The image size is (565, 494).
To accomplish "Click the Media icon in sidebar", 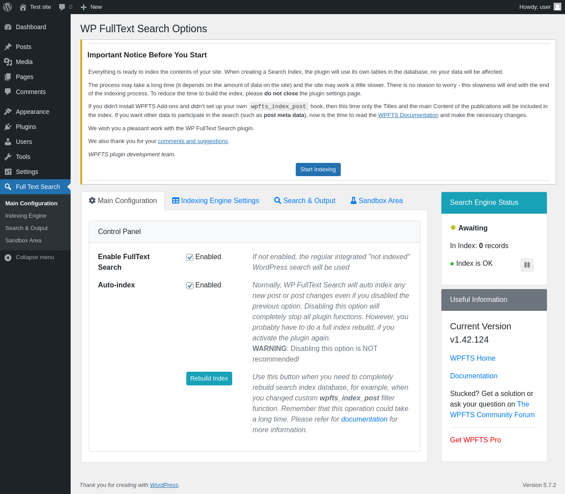I will coord(8,62).
